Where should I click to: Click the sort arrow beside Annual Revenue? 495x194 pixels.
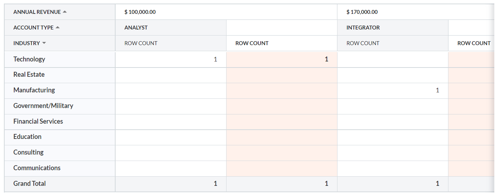click(x=65, y=12)
